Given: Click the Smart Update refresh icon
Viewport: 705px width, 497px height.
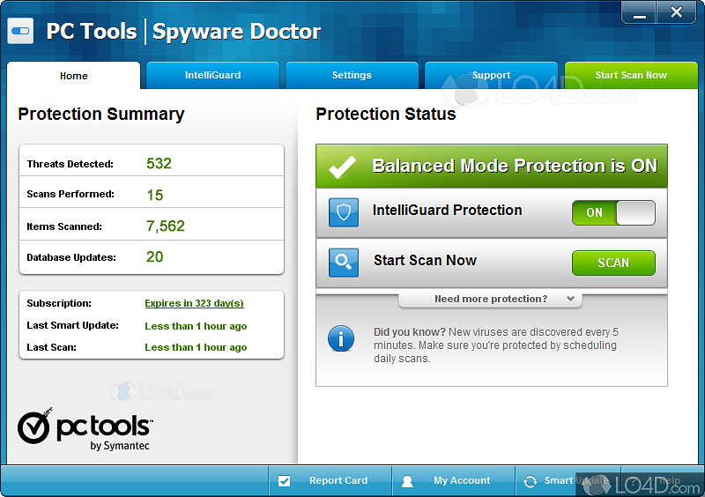Looking at the screenshot, I should click(530, 481).
